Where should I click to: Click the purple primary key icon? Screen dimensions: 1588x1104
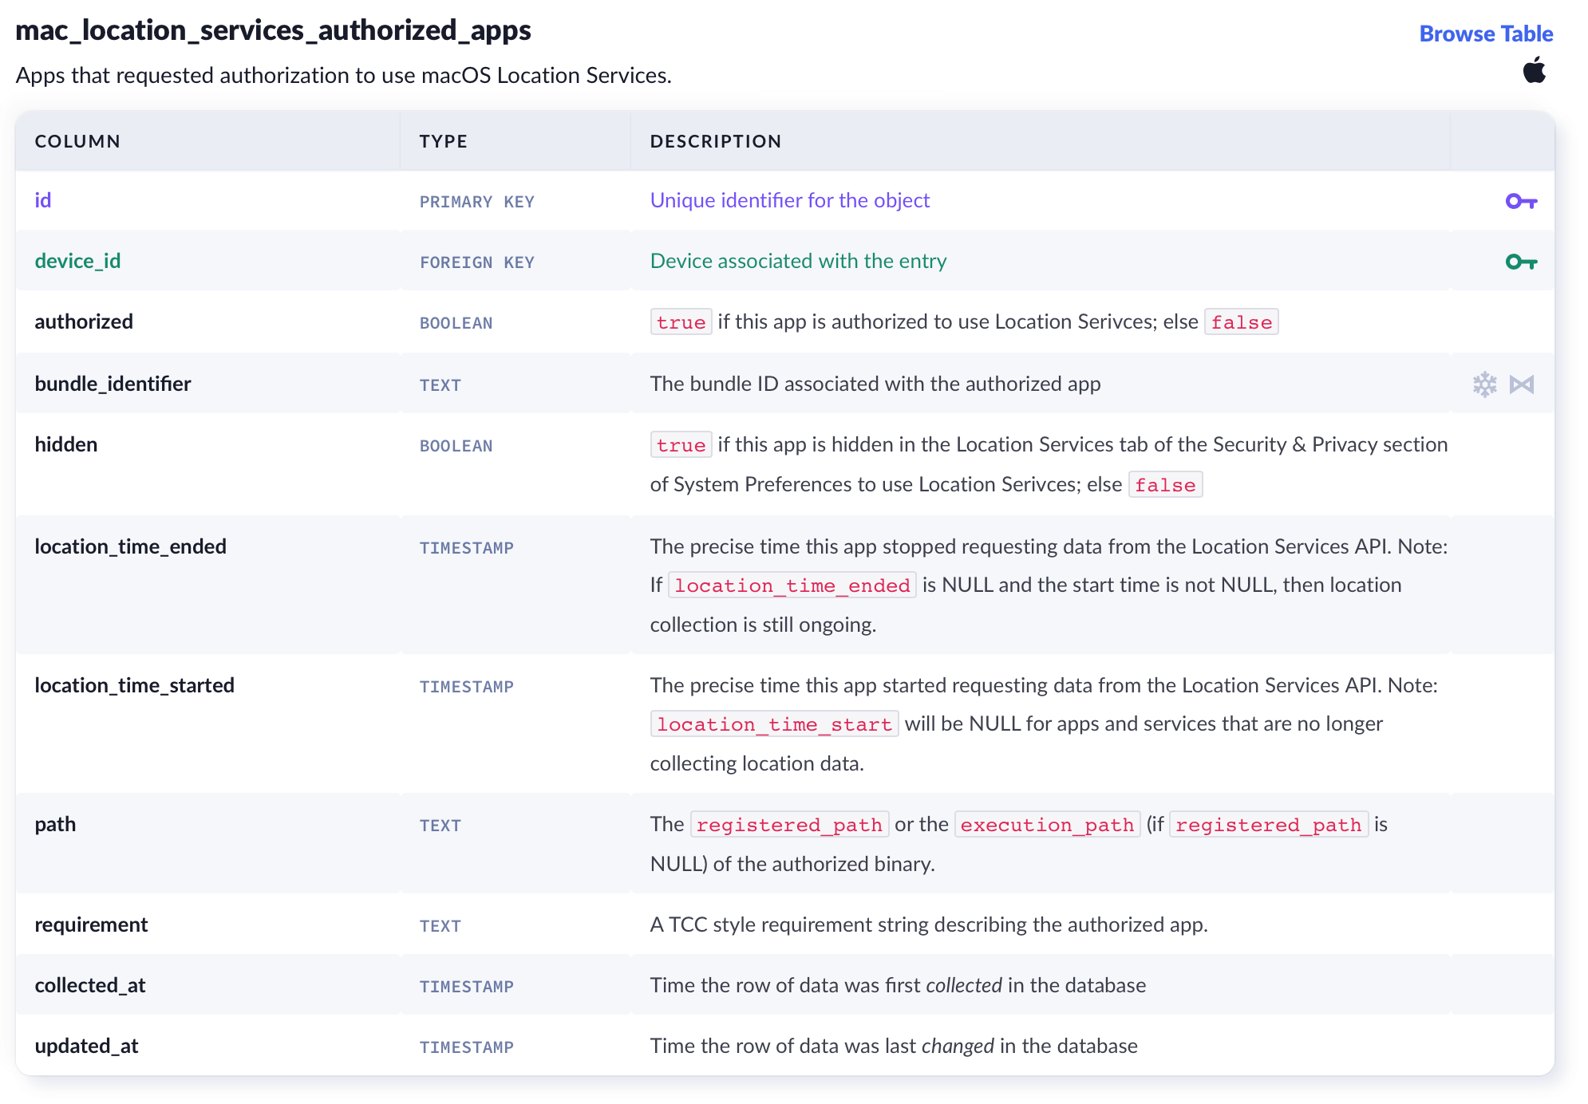(x=1521, y=201)
